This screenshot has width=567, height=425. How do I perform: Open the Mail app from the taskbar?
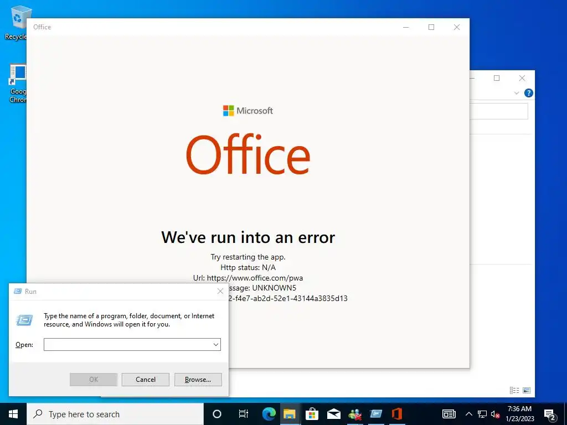click(x=333, y=414)
